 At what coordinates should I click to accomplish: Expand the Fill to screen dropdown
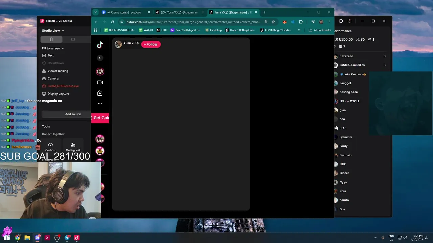pos(53,48)
